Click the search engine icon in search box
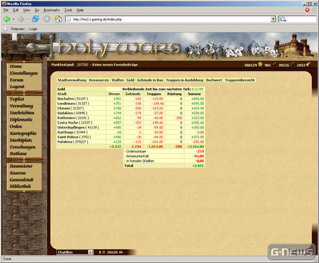This screenshot has height=263, width=319. click(x=283, y=19)
